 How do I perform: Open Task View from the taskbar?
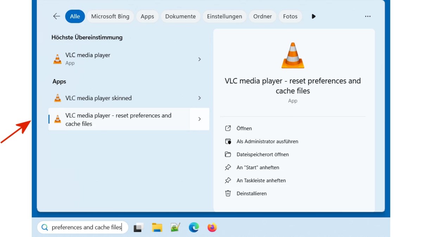click(139, 228)
